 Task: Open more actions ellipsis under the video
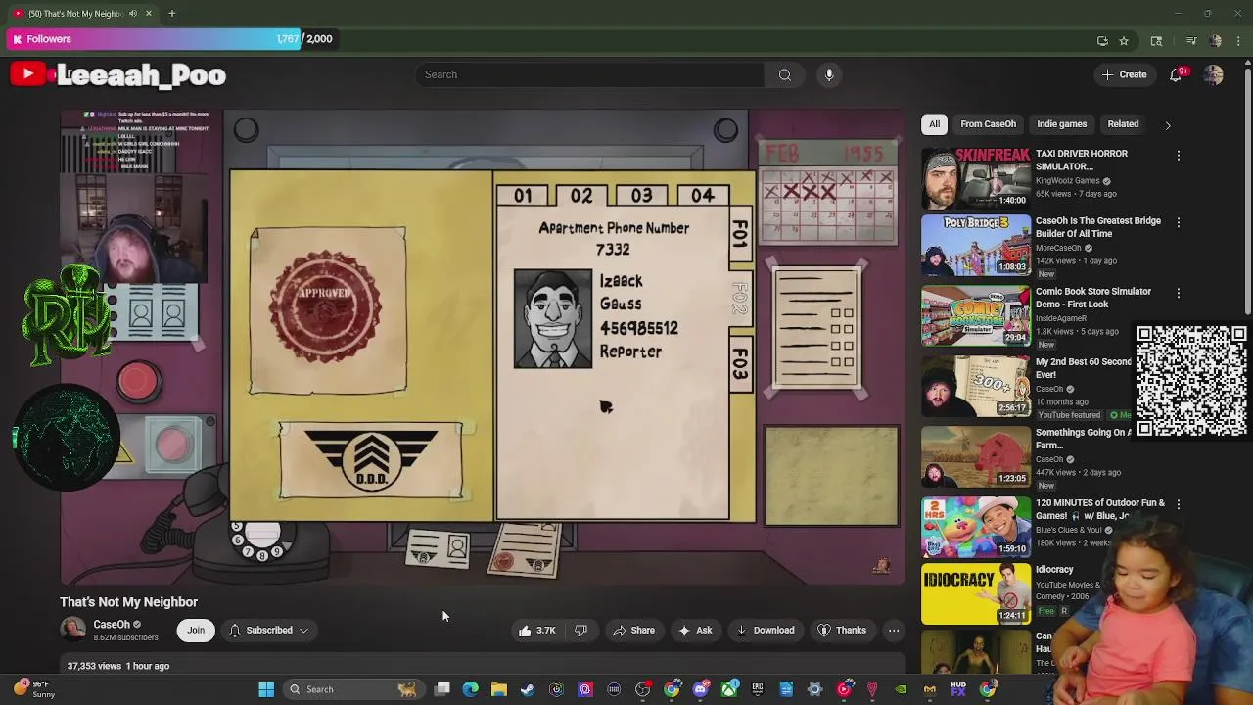click(x=894, y=631)
